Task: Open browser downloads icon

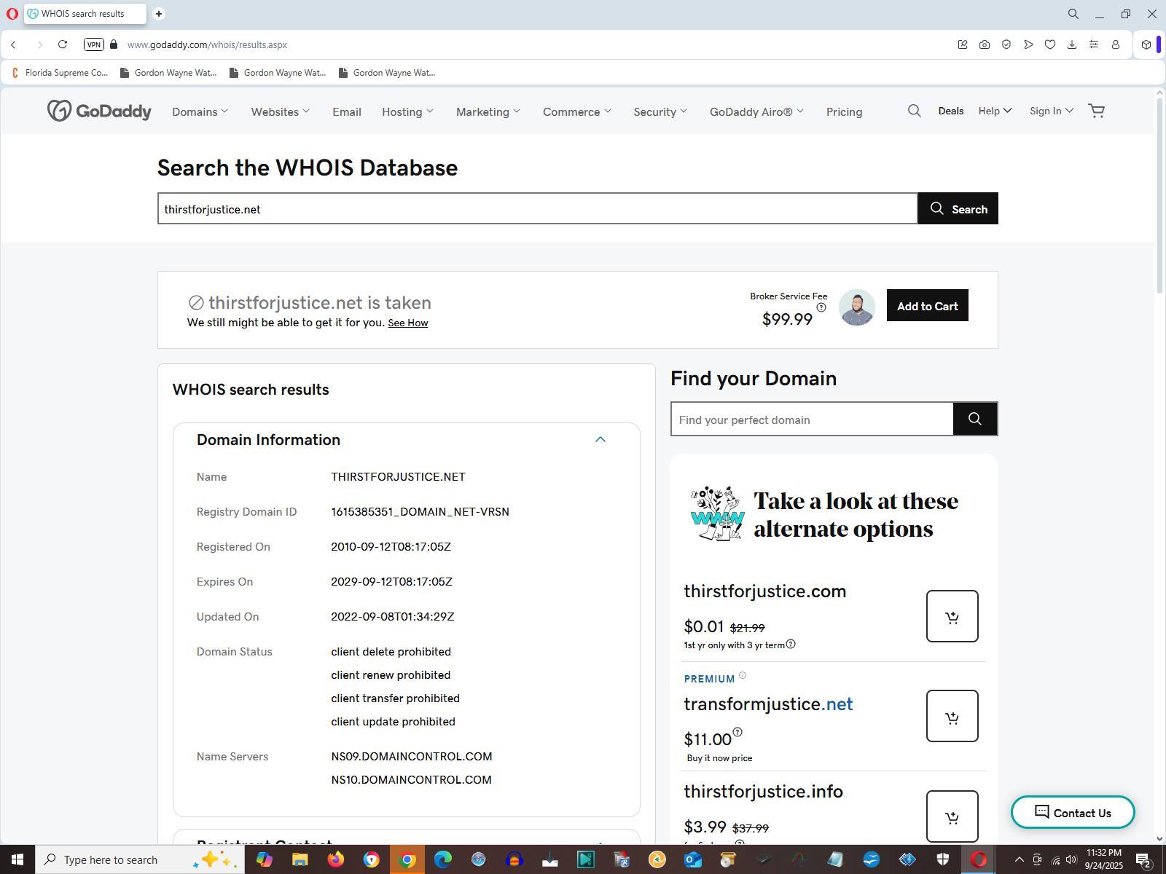Action: pos(1071,44)
